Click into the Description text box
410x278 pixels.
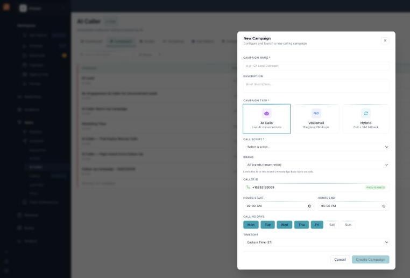(316, 86)
